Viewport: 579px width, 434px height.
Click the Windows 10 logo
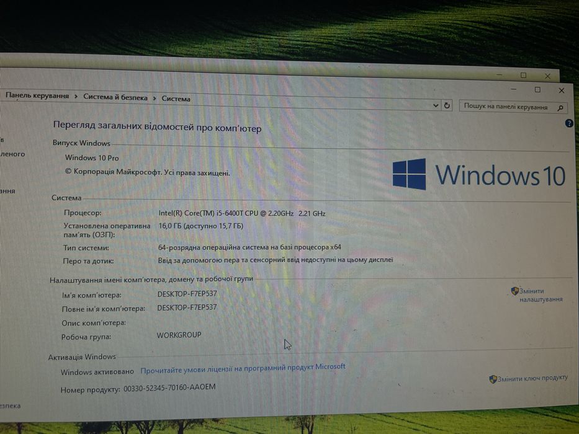[x=478, y=174]
